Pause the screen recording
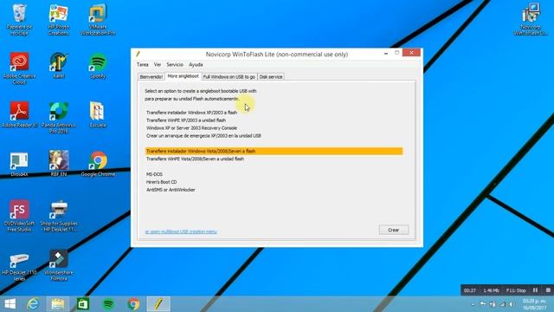 [535, 290]
